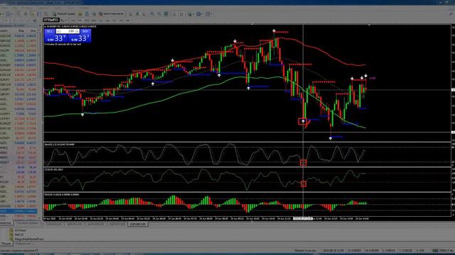This screenshot has width=455, height=255.
Task: Select MACD indicator in Navigator
Action: 19,234
